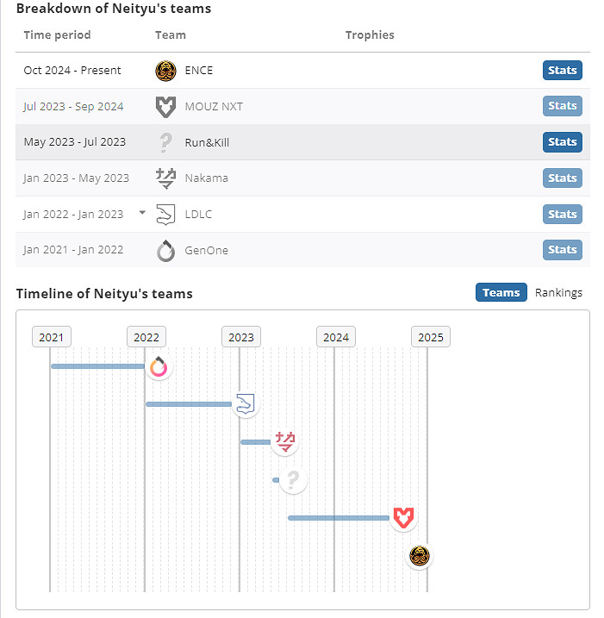Switch timeline to Rankings view
The image size is (604, 618).
point(558,293)
